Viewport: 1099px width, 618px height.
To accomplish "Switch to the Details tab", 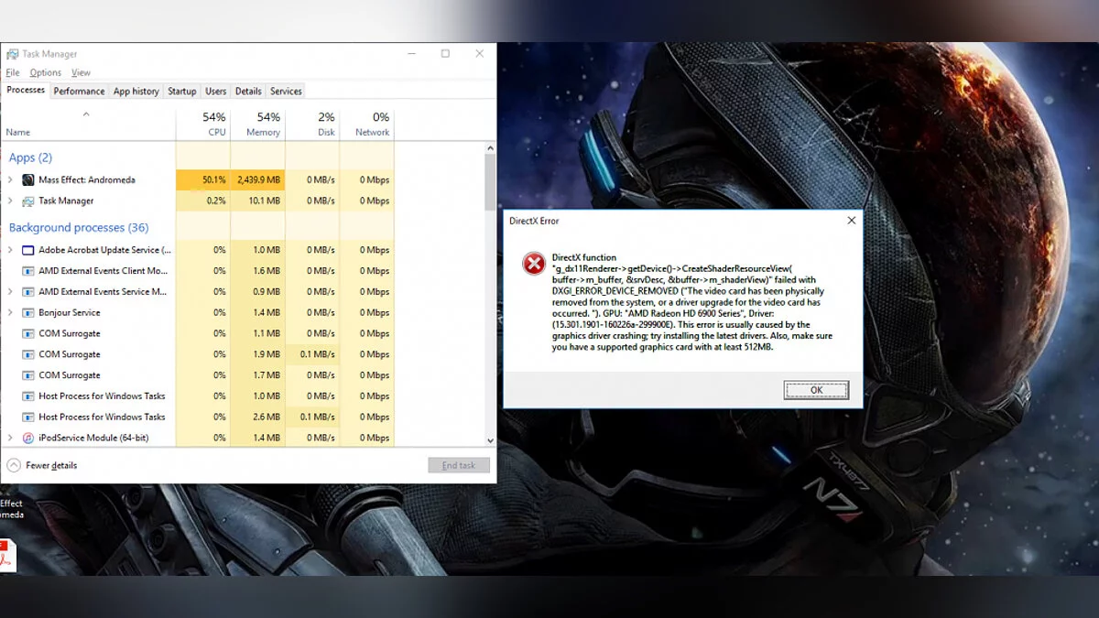I will coord(248,92).
